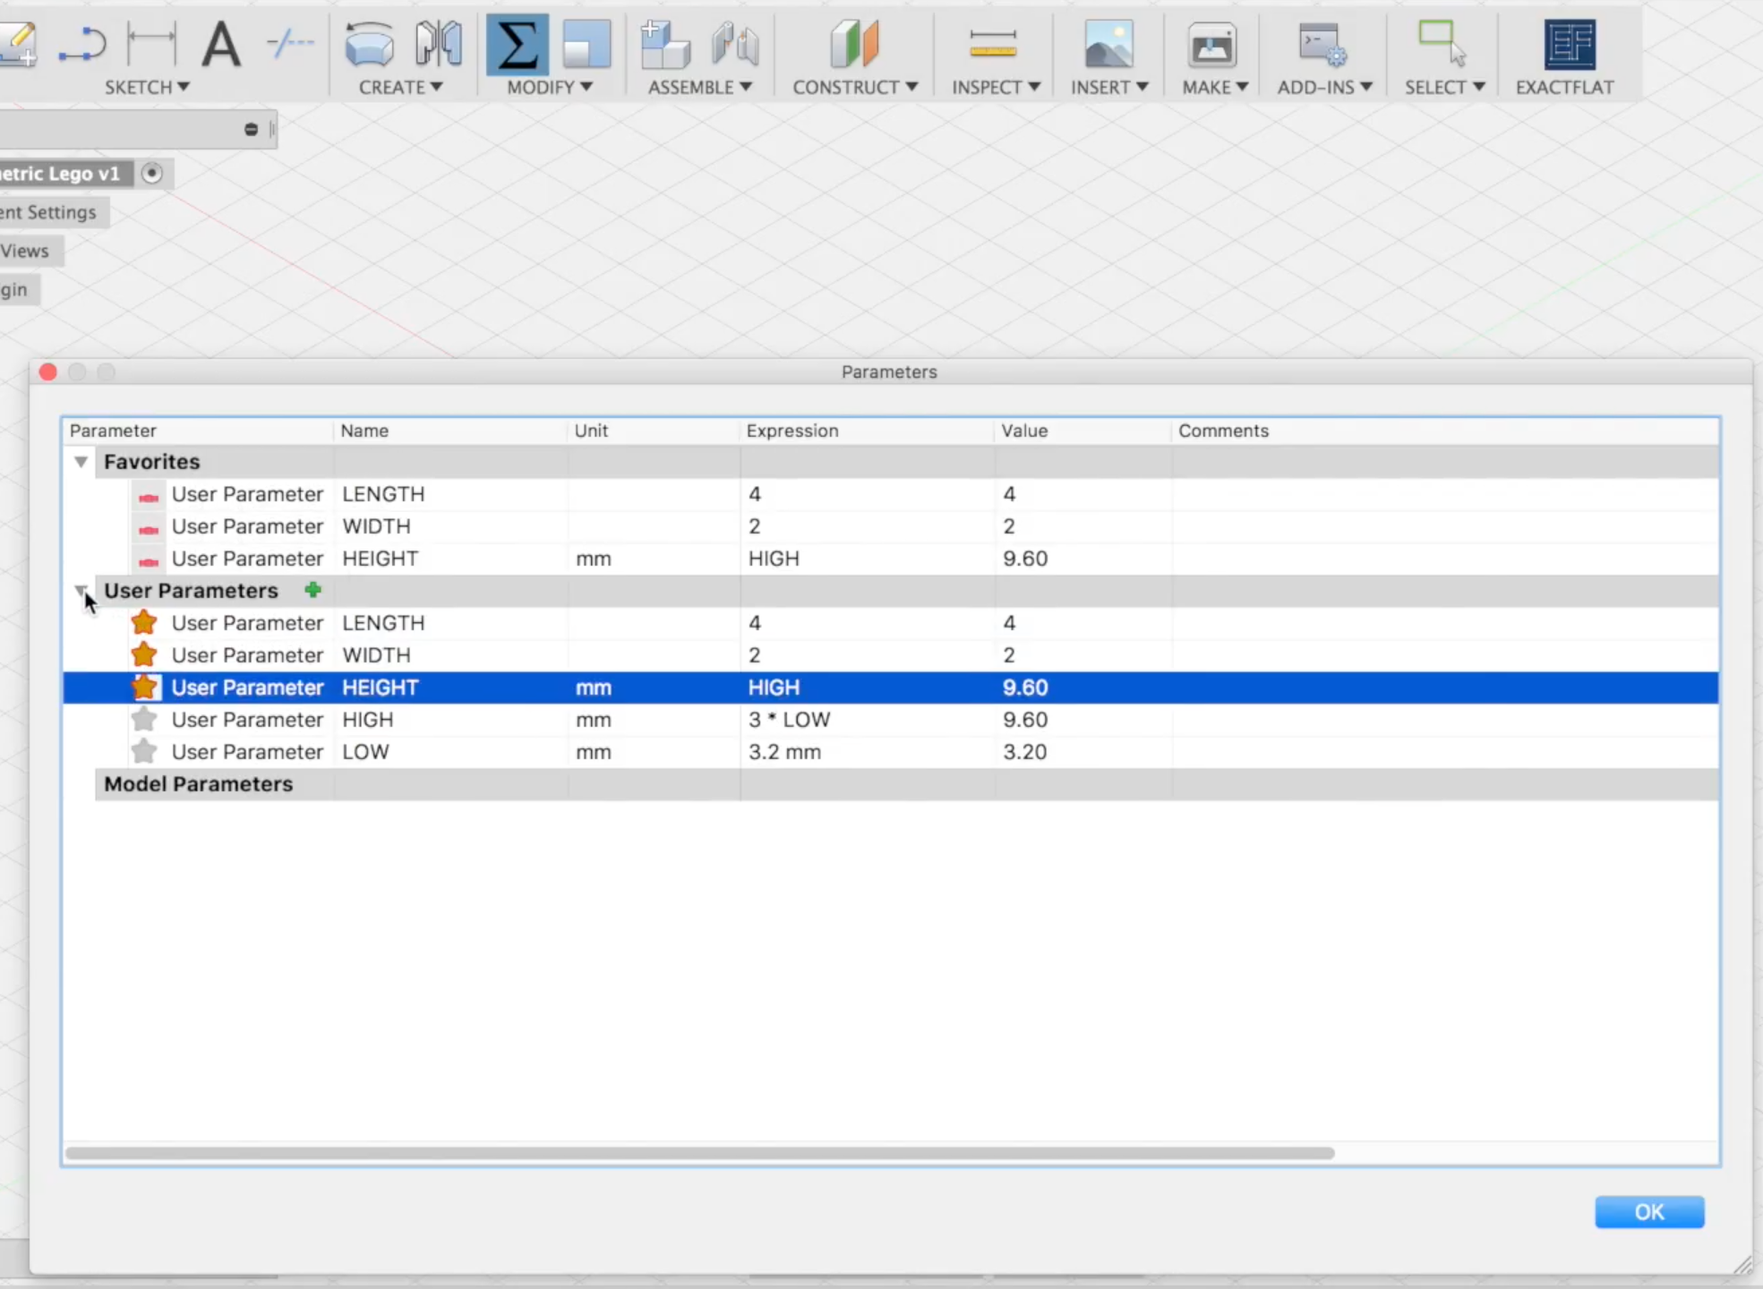Toggle the favorite star for LOW parameter
The width and height of the screenshot is (1763, 1289).
(x=144, y=752)
